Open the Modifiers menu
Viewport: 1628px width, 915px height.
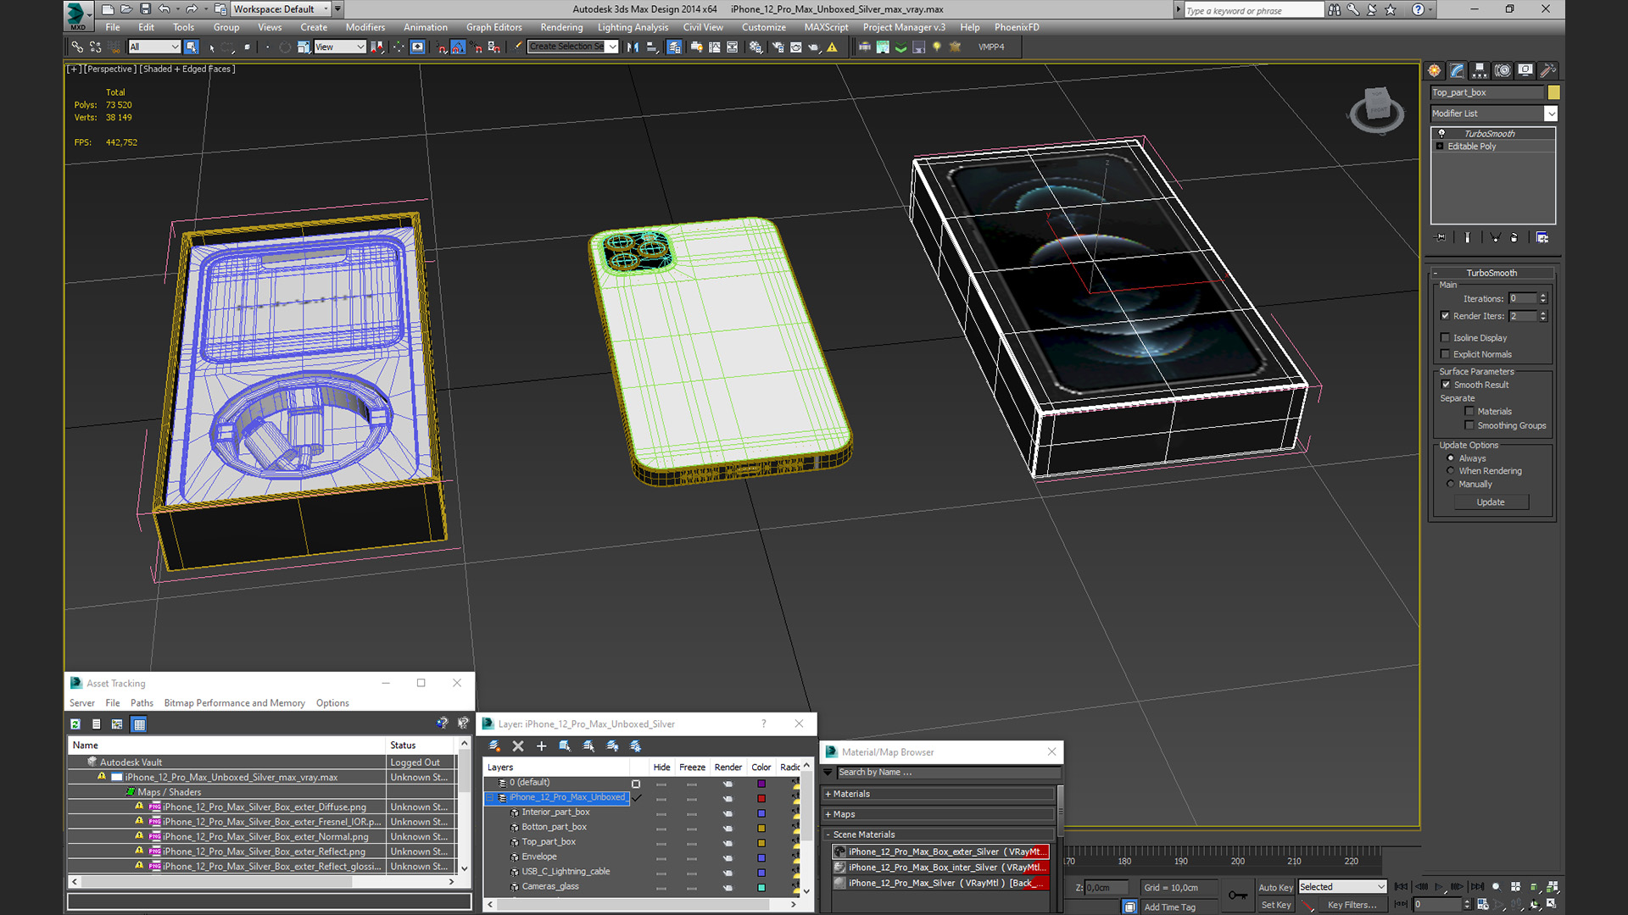(365, 27)
